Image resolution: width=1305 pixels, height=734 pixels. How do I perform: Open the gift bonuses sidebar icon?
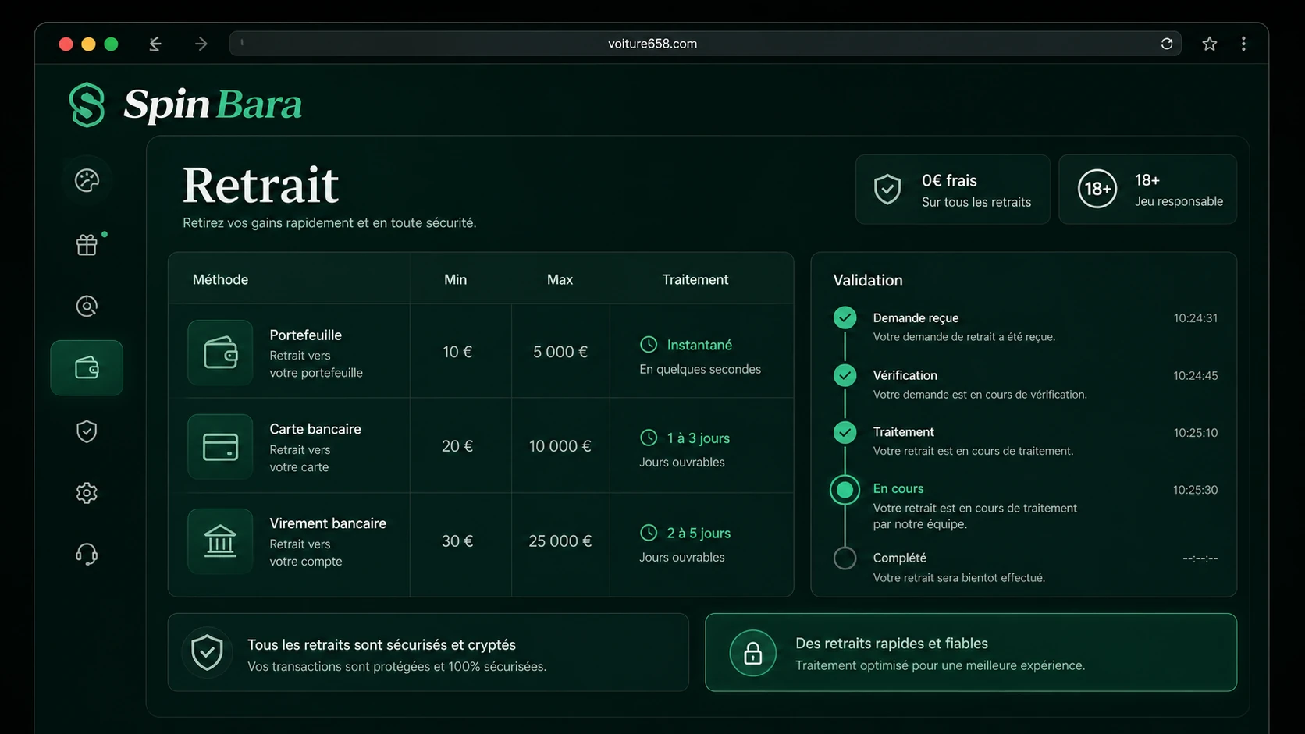pyautogui.click(x=87, y=244)
